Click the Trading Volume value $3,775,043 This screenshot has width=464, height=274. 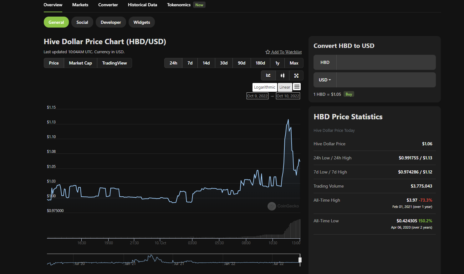click(421, 186)
